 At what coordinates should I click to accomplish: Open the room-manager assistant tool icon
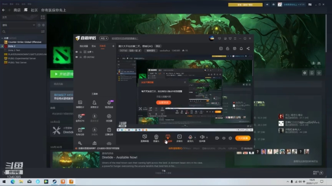[95, 104]
